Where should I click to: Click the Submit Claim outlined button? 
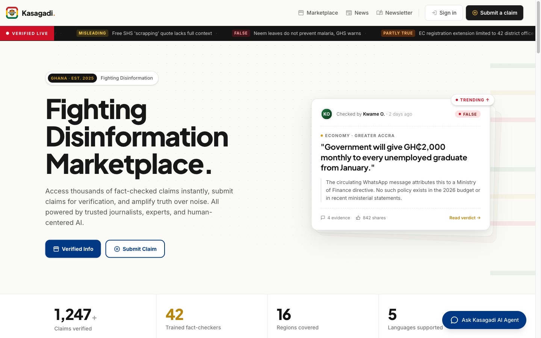pyautogui.click(x=135, y=249)
